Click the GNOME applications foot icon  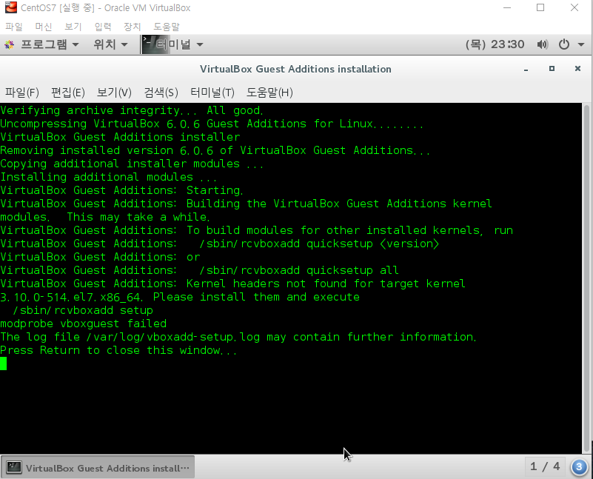[x=10, y=44]
